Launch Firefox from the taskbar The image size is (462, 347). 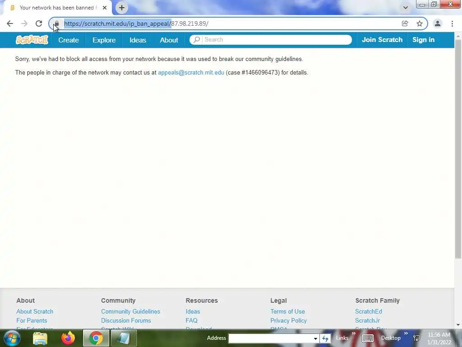click(68, 338)
